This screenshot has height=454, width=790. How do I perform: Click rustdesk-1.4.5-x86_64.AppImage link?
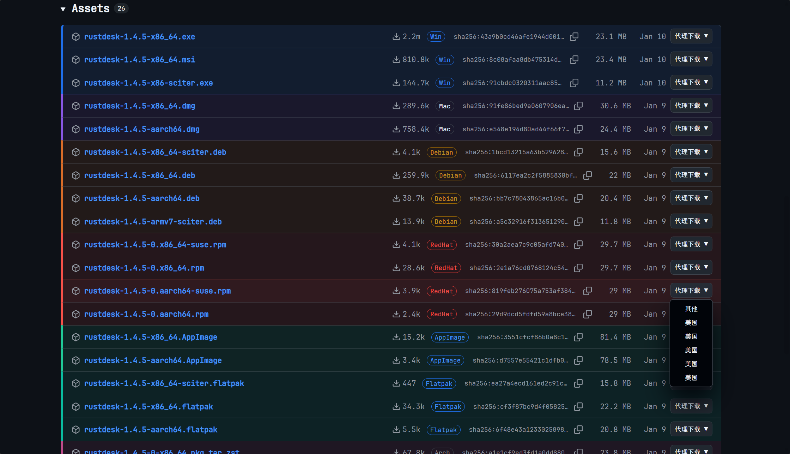[151, 337]
